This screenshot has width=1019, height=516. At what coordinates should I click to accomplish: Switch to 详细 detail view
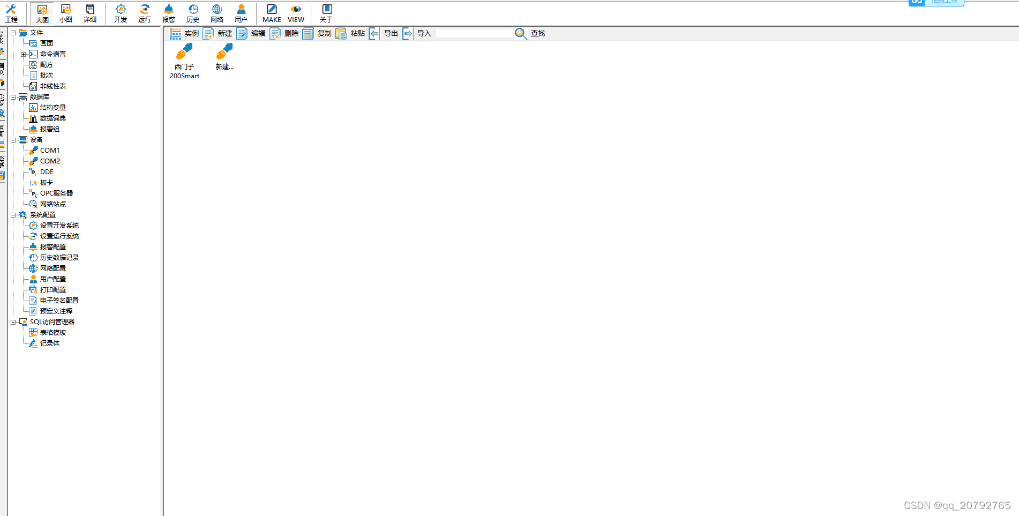pos(90,13)
